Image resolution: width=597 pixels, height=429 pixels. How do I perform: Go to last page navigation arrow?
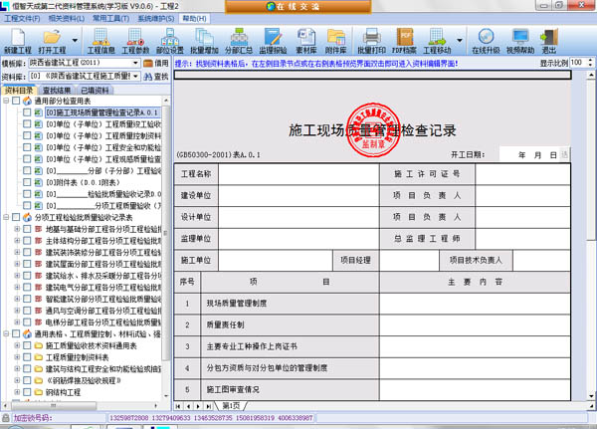pyautogui.click(x=208, y=406)
